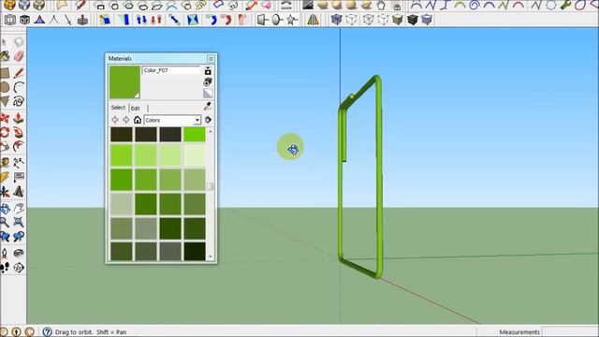Go to In Model home icon
This screenshot has height=337, width=599.
coord(138,120)
